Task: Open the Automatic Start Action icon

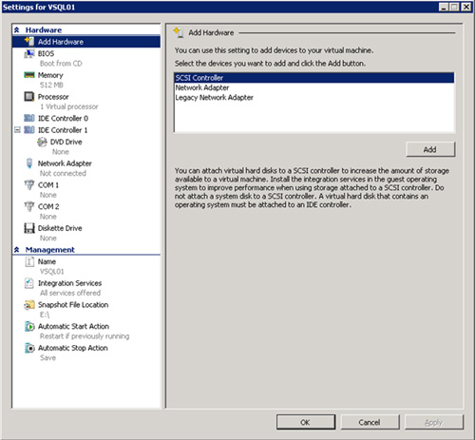Action: (29, 326)
